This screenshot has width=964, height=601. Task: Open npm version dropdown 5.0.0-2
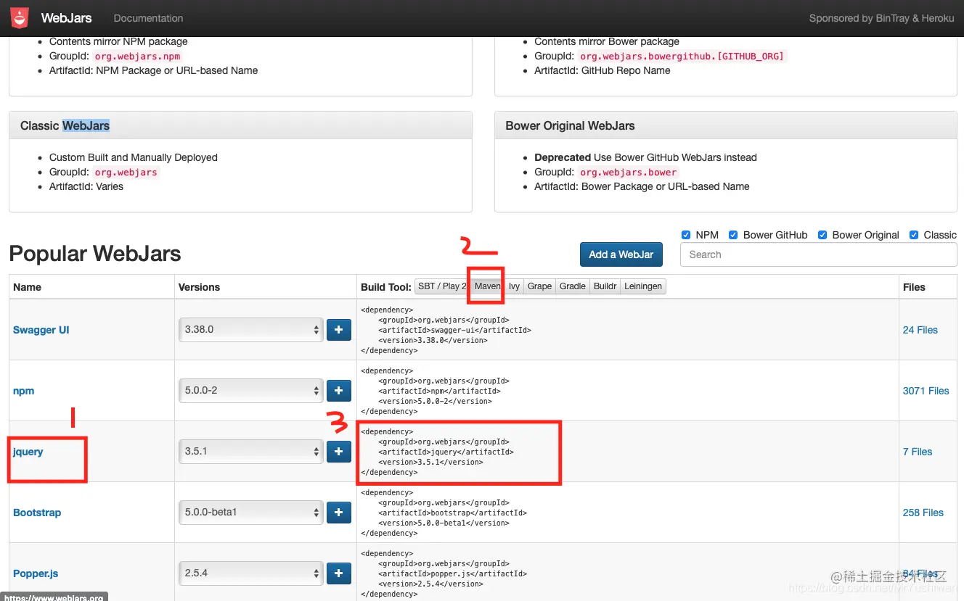(x=250, y=391)
